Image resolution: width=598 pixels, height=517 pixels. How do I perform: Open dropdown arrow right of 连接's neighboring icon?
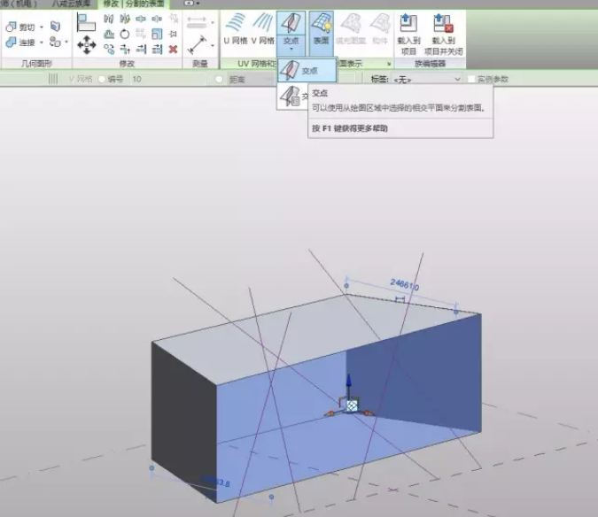[66, 42]
